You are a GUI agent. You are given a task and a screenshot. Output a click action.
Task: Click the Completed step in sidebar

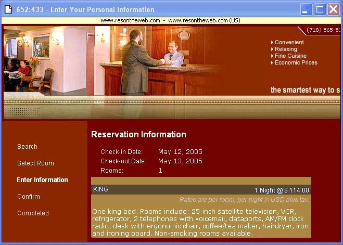[x=33, y=213]
